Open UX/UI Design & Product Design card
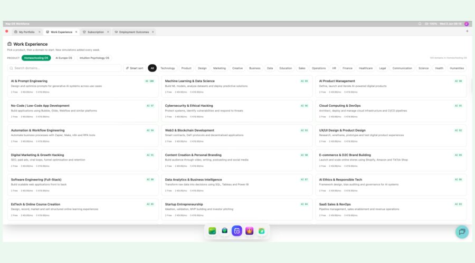 click(x=391, y=136)
